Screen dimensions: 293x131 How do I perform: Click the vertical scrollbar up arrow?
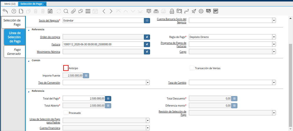291,18
